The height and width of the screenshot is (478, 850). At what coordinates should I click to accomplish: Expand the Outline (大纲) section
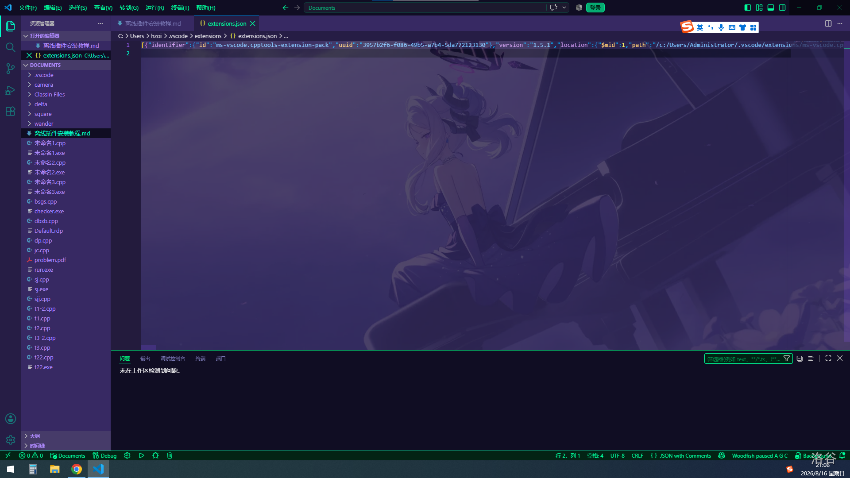(66, 436)
